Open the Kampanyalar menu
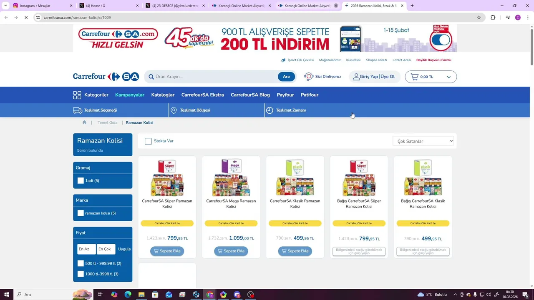Screen dimensions: 534x300 coord(130,95)
